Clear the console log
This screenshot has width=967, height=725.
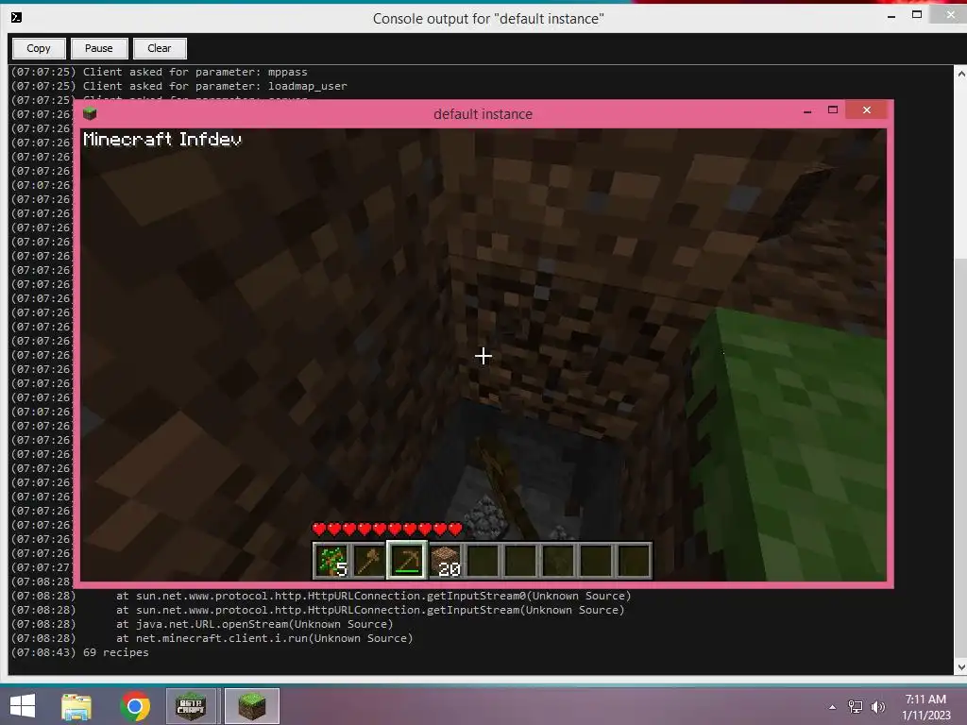tap(160, 48)
